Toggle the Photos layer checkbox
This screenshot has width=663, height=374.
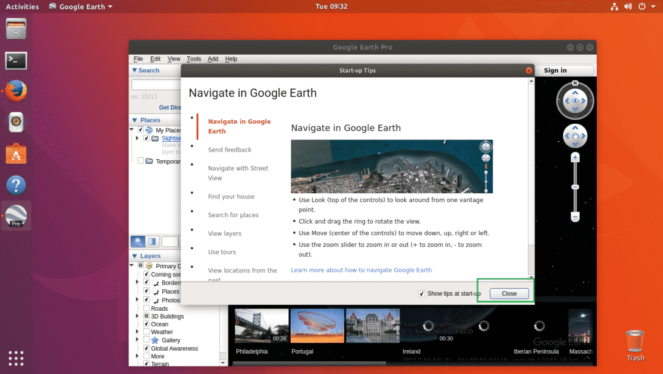[x=147, y=300]
